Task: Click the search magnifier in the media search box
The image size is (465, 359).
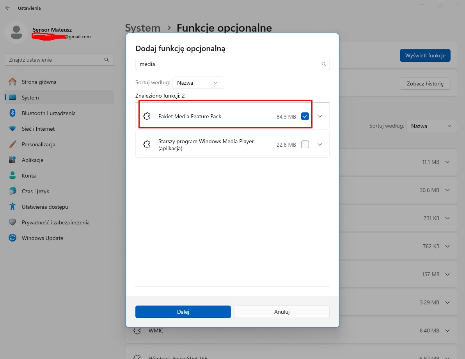Action: (323, 64)
